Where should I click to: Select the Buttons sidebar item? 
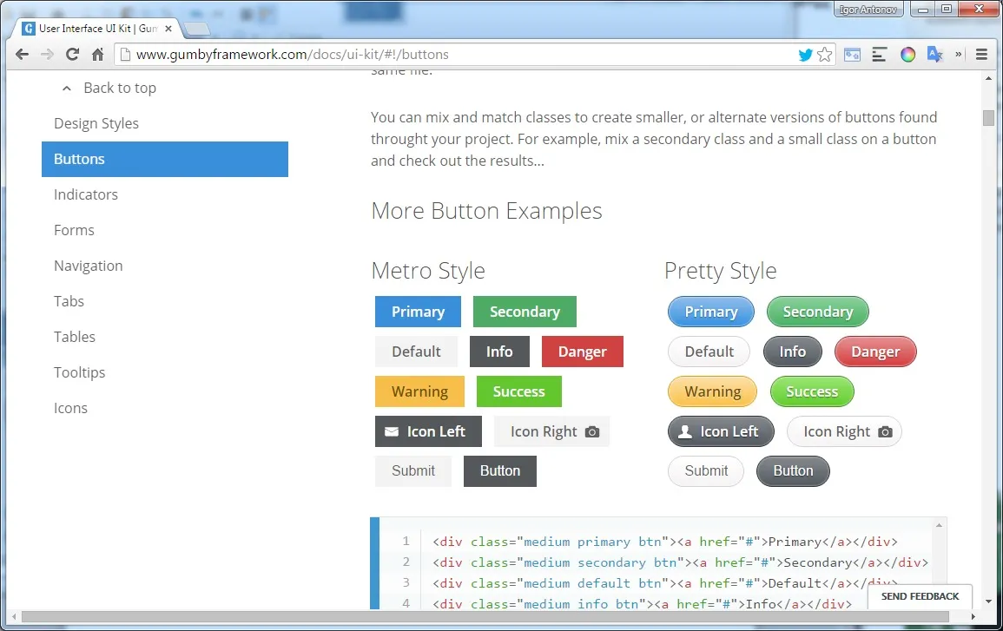coord(165,159)
